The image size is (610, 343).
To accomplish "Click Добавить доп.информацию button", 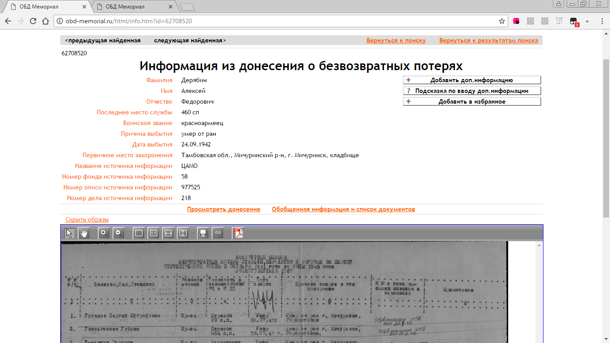I will (x=472, y=80).
